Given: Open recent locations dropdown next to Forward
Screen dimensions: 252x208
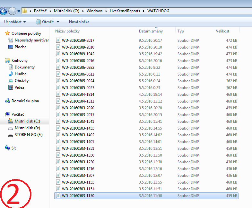Looking at the screenshot, I should point(19,11).
